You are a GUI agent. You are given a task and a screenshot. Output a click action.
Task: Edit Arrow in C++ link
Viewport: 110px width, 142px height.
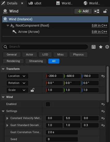pyautogui.click(x=99, y=32)
